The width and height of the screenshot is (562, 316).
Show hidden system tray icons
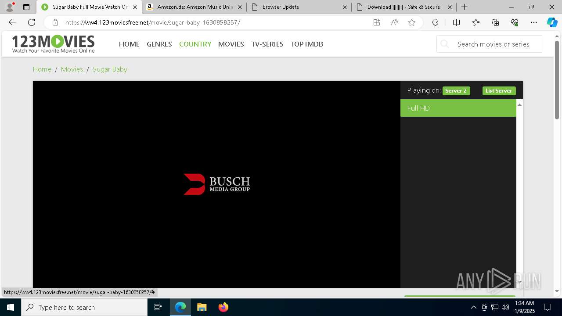[473, 307]
